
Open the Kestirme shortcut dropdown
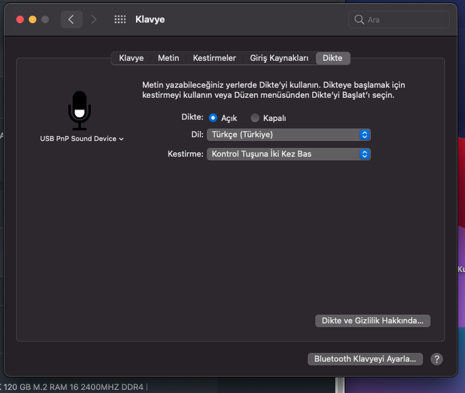tap(288, 154)
